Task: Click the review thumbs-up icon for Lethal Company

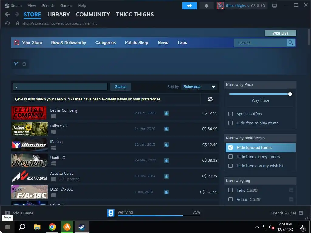Action: pos(166,113)
